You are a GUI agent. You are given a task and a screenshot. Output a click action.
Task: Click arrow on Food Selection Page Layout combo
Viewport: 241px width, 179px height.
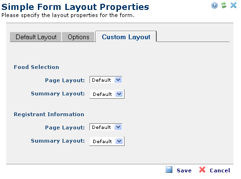coord(118,80)
